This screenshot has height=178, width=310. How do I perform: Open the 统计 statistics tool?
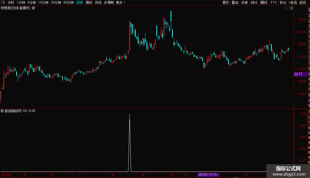254,2
